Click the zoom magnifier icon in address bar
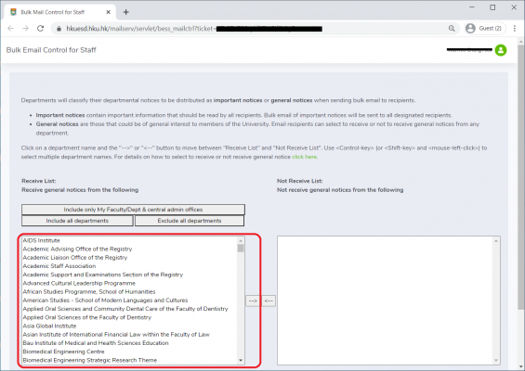525x371 pixels. pos(452,29)
